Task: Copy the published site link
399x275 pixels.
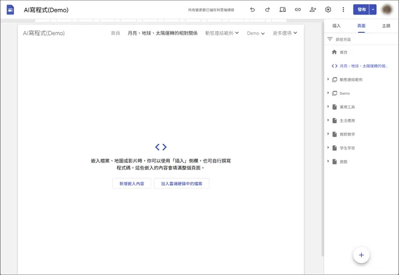Action: [x=298, y=10]
